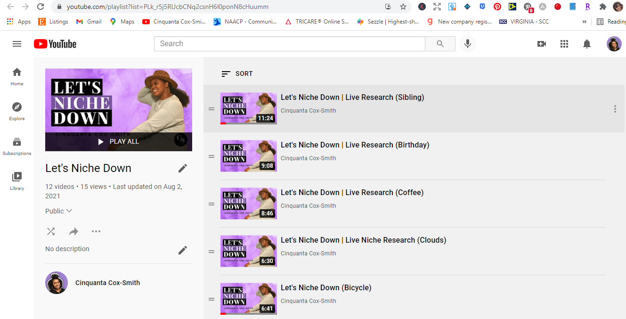Edit the playlist description pencil icon
Screen dimensions: 626x319
[x=183, y=250]
